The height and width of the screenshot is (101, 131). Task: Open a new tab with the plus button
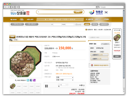[17, 7]
